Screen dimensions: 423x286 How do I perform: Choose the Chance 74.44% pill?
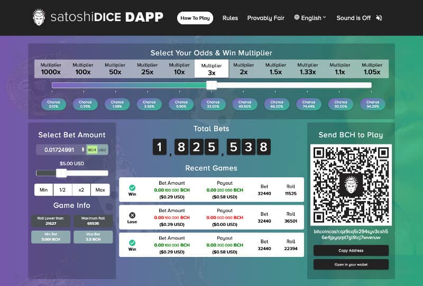tap(309, 104)
